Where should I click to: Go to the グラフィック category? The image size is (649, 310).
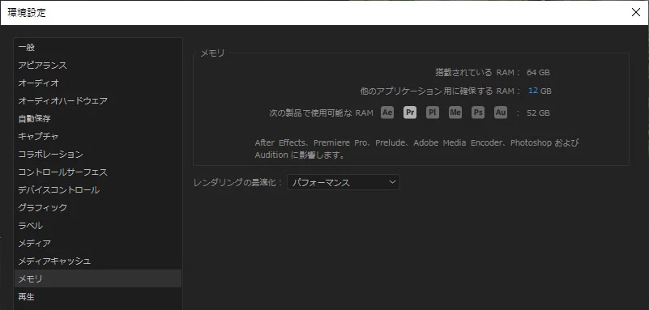point(98,207)
